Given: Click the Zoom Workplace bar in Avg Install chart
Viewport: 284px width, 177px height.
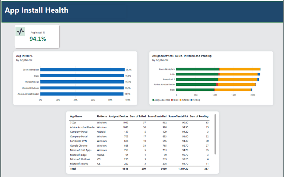Looking at the screenshot, I should pos(82,70).
